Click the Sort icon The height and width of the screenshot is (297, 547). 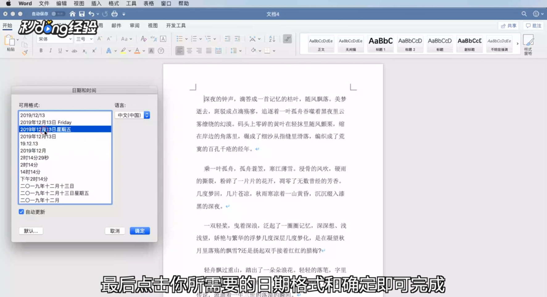(272, 39)
